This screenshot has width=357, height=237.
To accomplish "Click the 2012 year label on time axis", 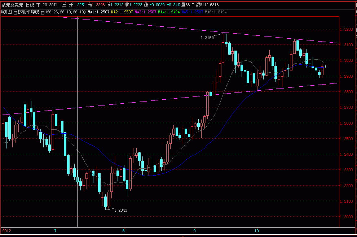I will tap(6, 231).
